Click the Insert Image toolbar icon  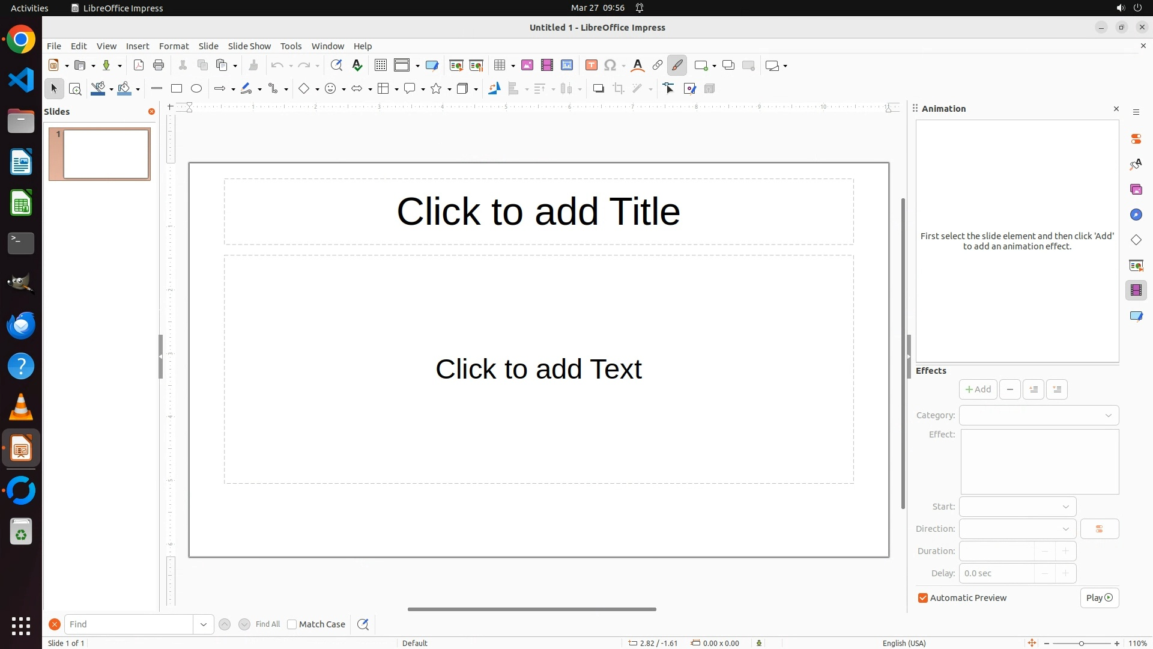pyautogui.click(x=527, y=66)
